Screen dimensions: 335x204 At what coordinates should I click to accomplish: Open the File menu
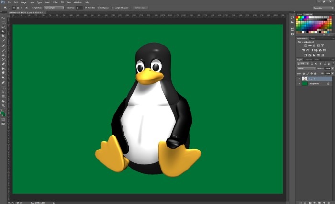coord(10,2)
